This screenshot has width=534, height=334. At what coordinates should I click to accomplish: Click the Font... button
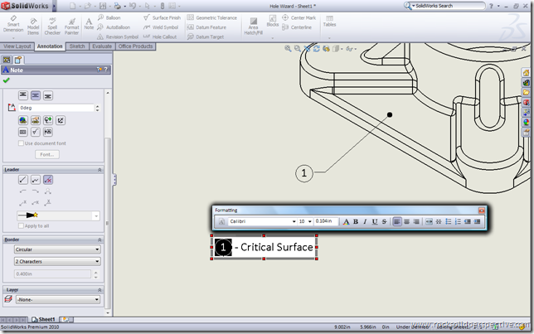click(47, 155)
